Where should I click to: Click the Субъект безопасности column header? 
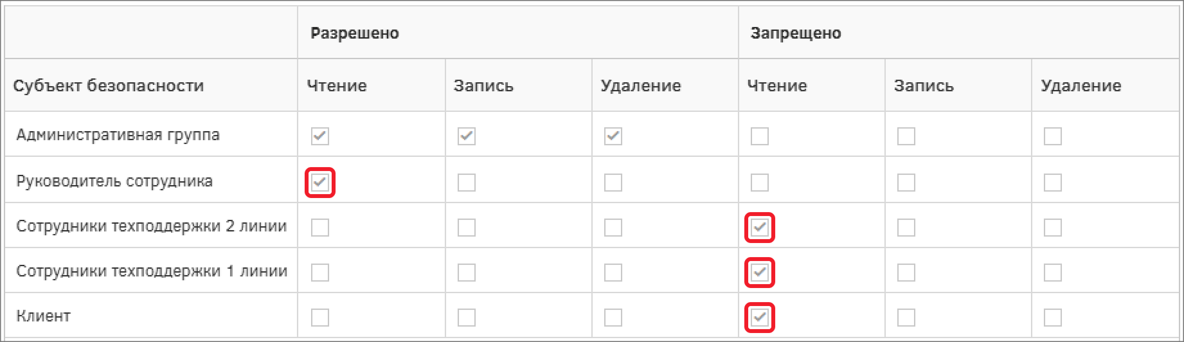109,85
